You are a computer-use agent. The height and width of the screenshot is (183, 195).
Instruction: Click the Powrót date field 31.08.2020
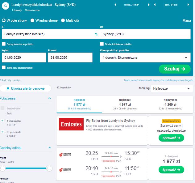70,57
